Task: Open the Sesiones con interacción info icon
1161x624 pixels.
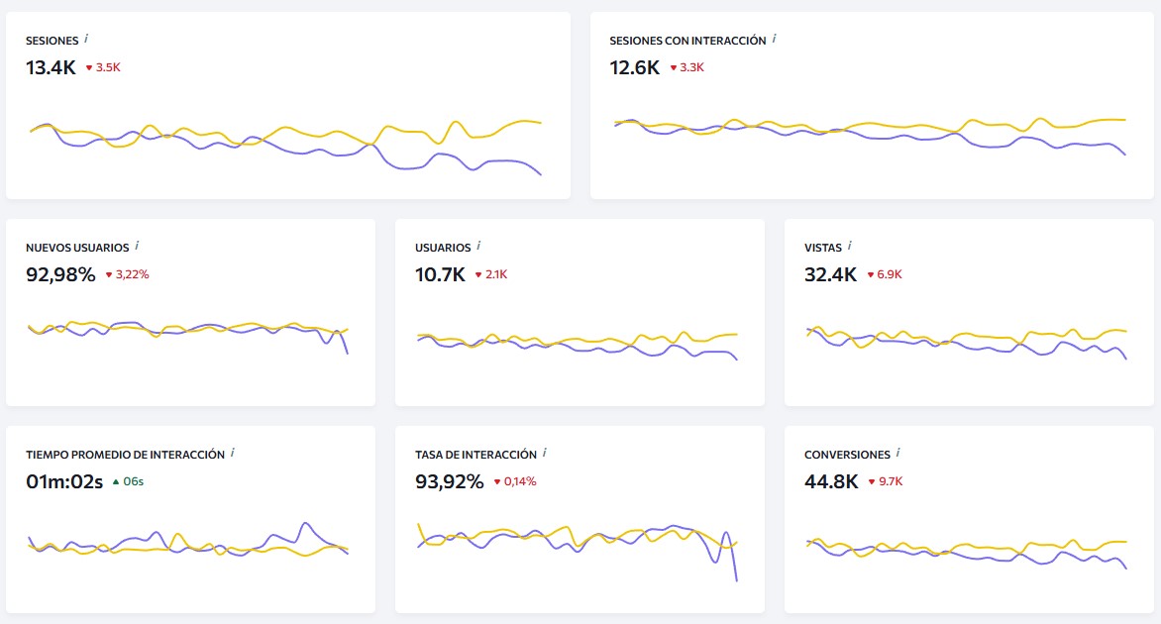Action: (774, 39)
